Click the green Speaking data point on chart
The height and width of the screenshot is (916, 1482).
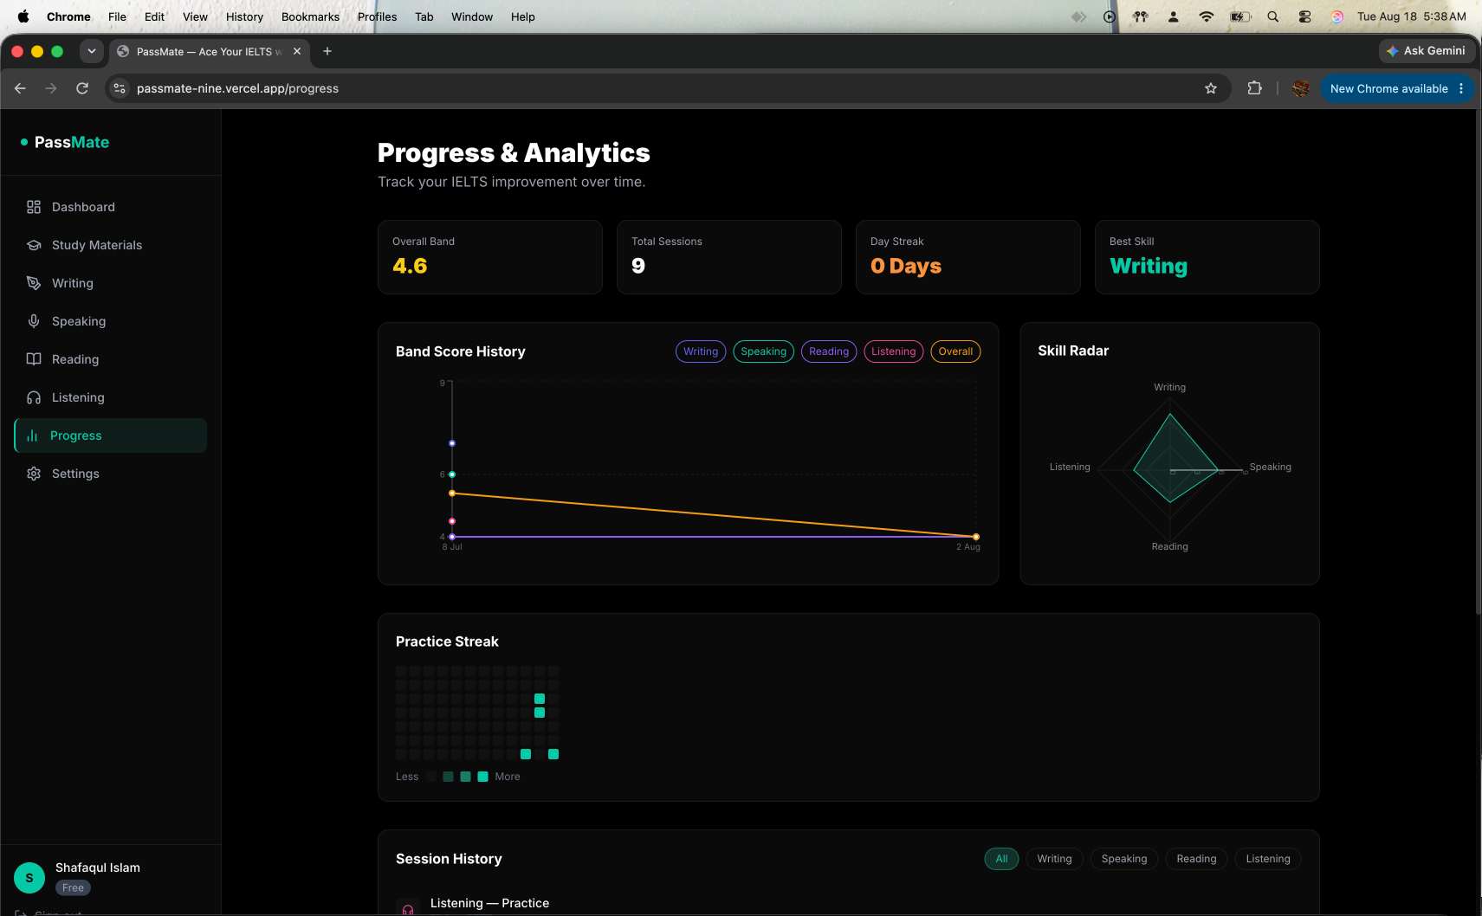tap(452, 474)
